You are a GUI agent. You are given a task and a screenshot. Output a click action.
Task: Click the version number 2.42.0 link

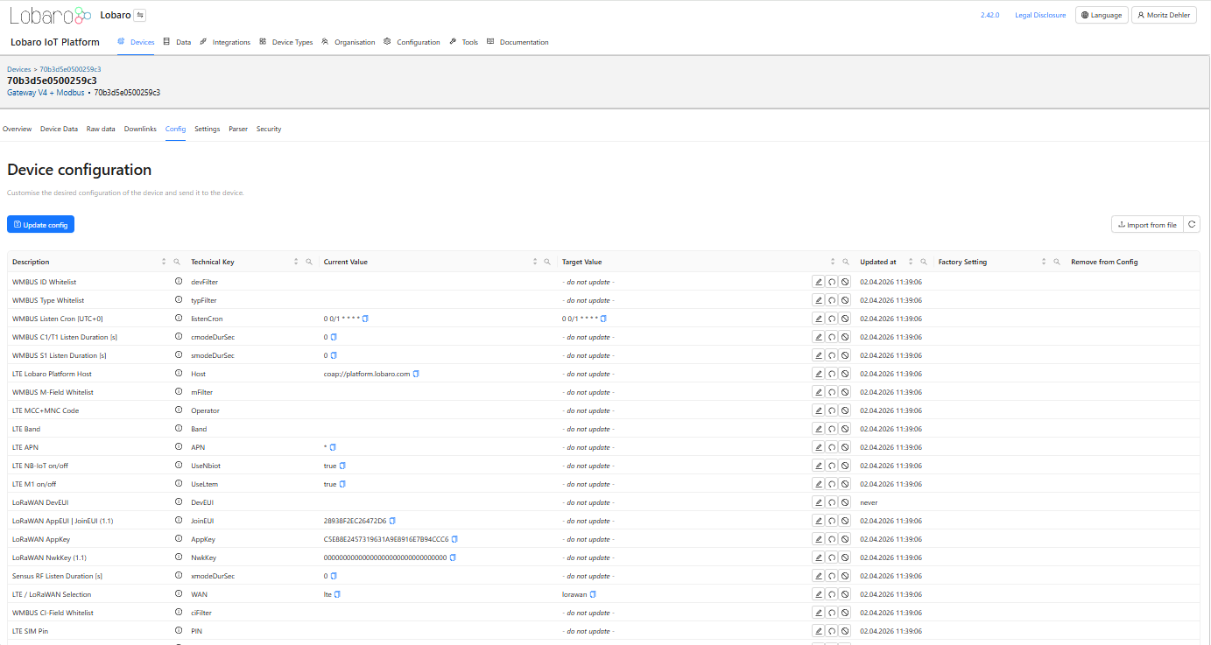tap(989, 15)
